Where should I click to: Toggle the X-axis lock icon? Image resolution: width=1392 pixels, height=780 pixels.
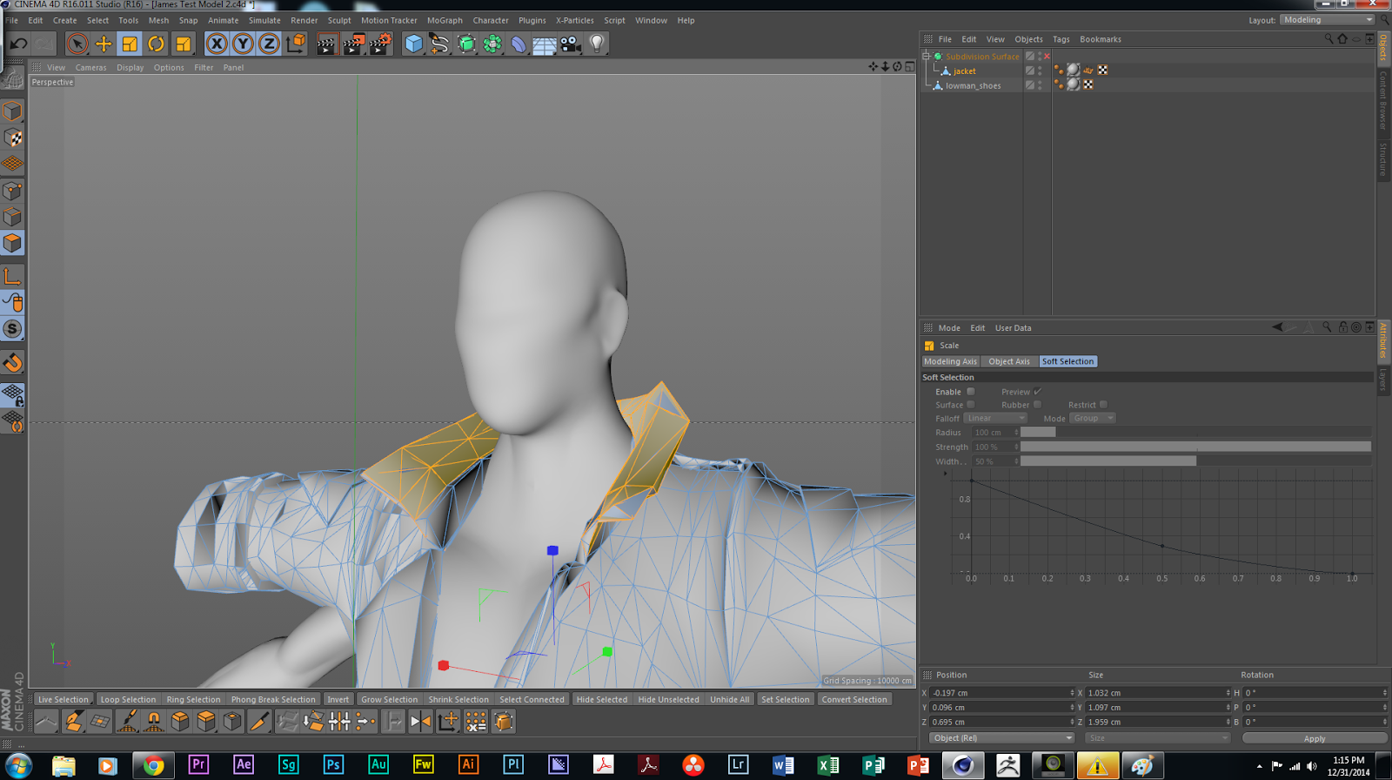click(217, 44)
